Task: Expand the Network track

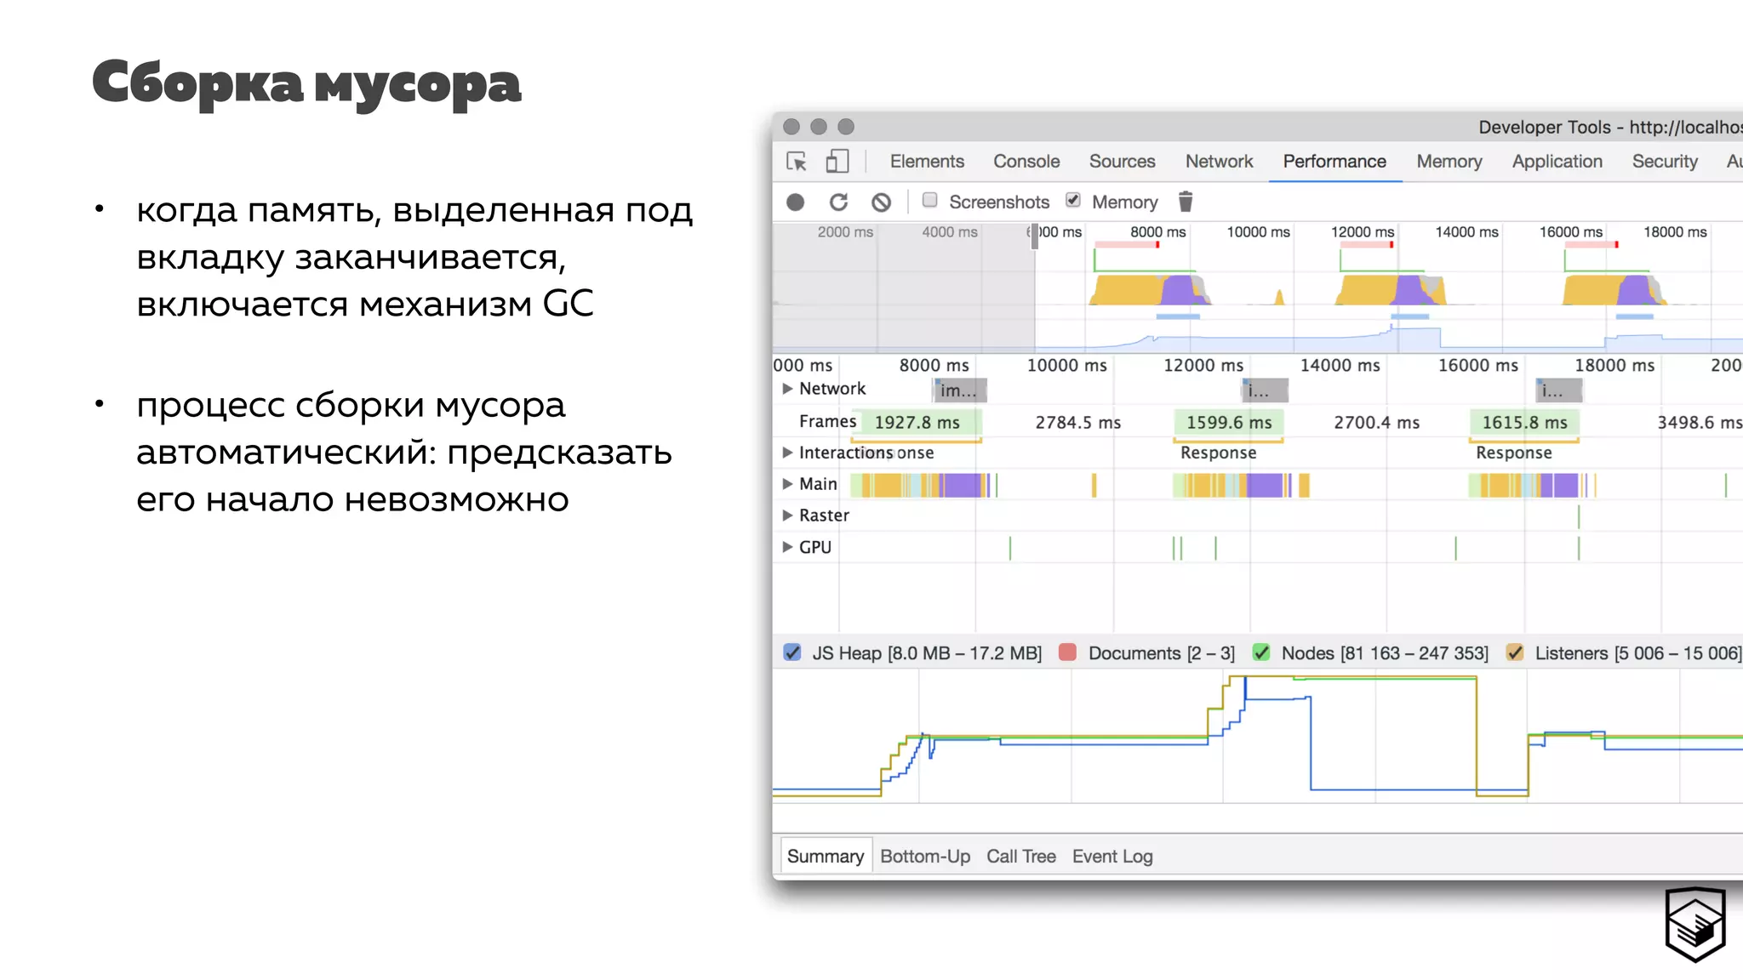Action: (x=787, y=389)
